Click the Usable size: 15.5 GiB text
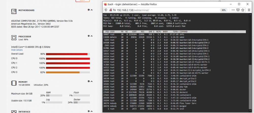Image resolution: width=254 pixels, height=113 pixels. click(21, 101)
